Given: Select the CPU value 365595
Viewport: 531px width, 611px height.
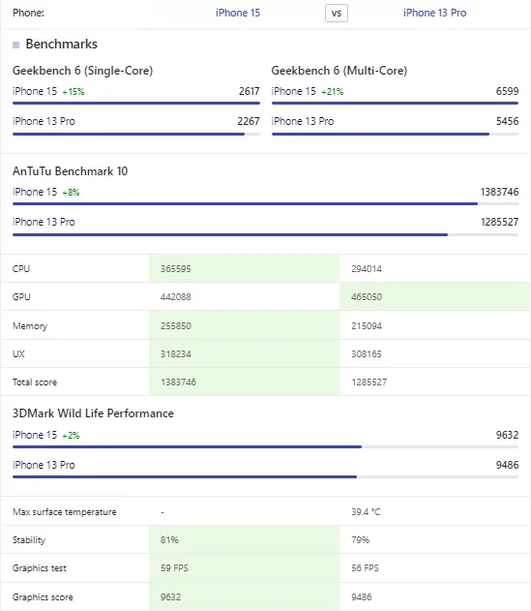Looking at the screenshot, I should [x=176, y=269].
